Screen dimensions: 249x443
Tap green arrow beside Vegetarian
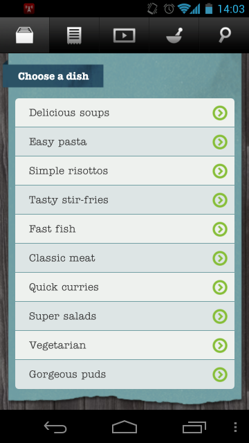pyautogui.click(x=220, y=345)
